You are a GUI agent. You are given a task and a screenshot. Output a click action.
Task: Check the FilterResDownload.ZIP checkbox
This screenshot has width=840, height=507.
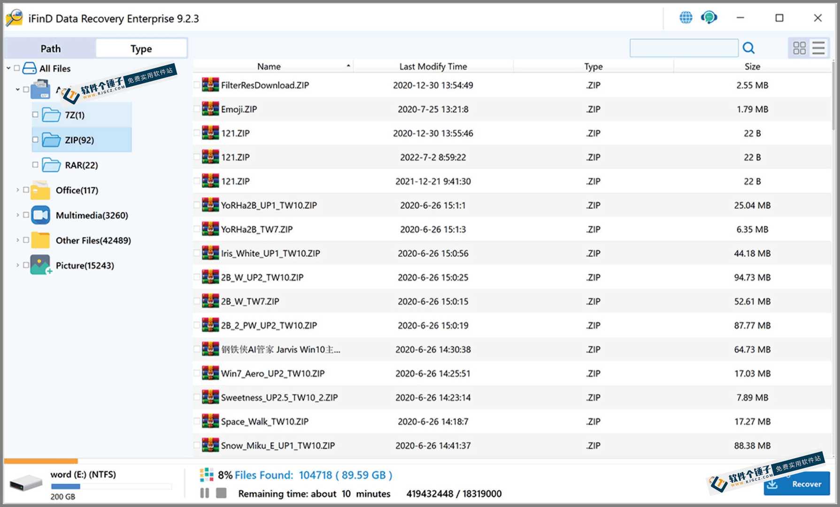pyautogui.click(x=197, y=85)
